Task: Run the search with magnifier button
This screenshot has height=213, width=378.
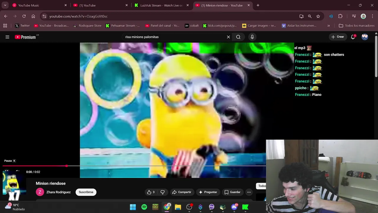Action: (x=238, y=37)
